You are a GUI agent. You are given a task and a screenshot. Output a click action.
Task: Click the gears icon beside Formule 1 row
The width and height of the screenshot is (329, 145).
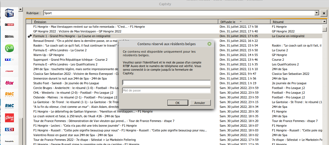(x=29, y=36)
